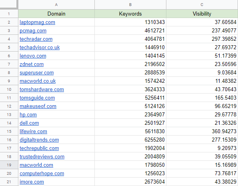Viewport: 238px width, 186px height.
Task: Select visibility cell 15.16989
Action: click(x=202, y=165)
